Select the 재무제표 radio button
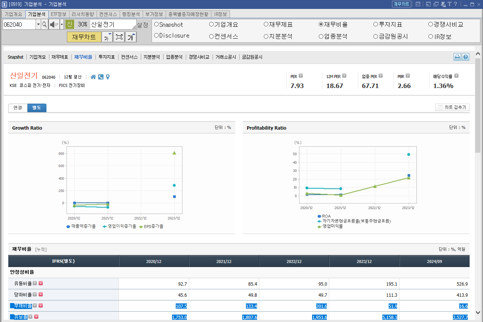483x322 pixels. (x=266, y=25)
